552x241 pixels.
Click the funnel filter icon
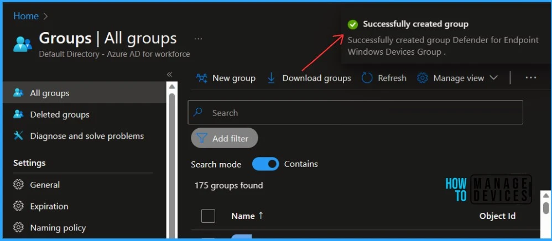[202, 138]
